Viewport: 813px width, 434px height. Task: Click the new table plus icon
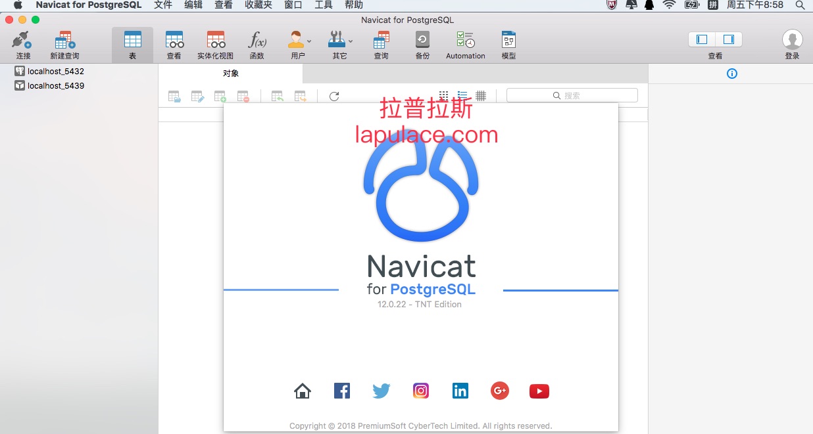[220, 97]
